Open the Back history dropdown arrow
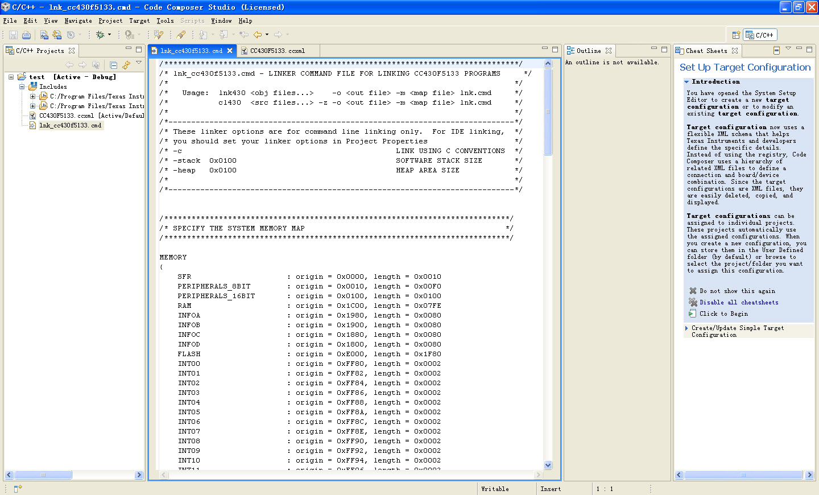The width and height of the screenshot is (819, 495). tap(267, 35)
